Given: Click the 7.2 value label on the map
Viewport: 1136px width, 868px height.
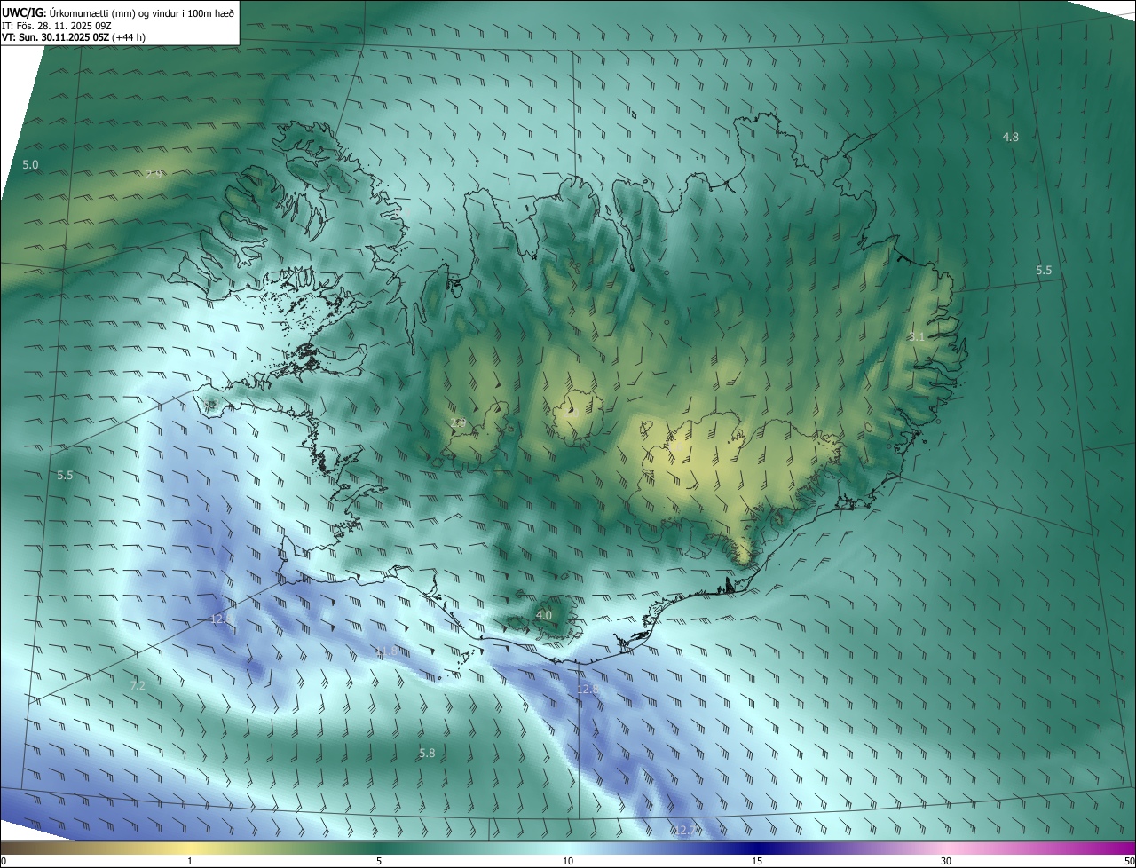Looking at the screenshot, I should [x=138, y=685].
